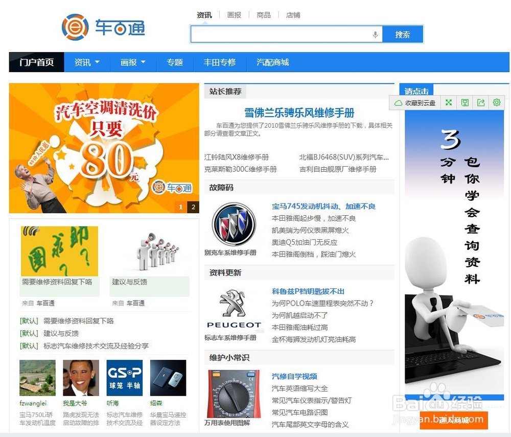
Task: Open link 宝马745发动机抖动、加速不良
Action: click(x=323, y=206)
